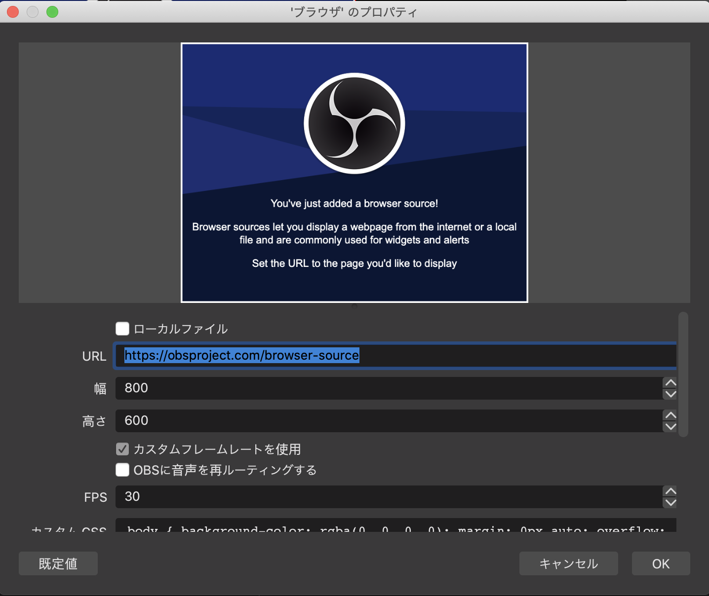Click the preview splitter handle below the preview

tap(354, 306)
